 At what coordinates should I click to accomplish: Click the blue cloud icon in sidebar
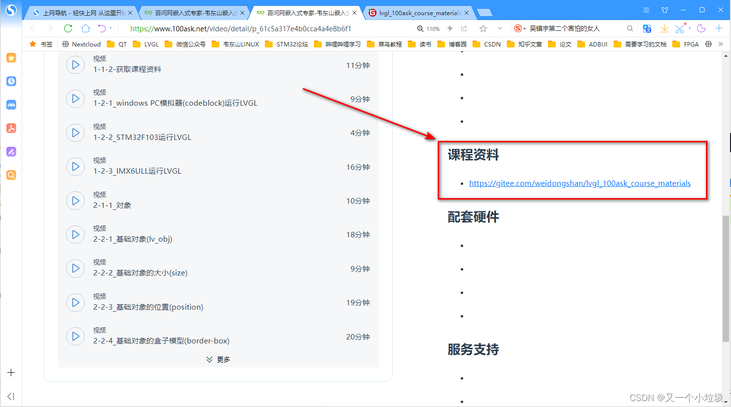point(11,105)
